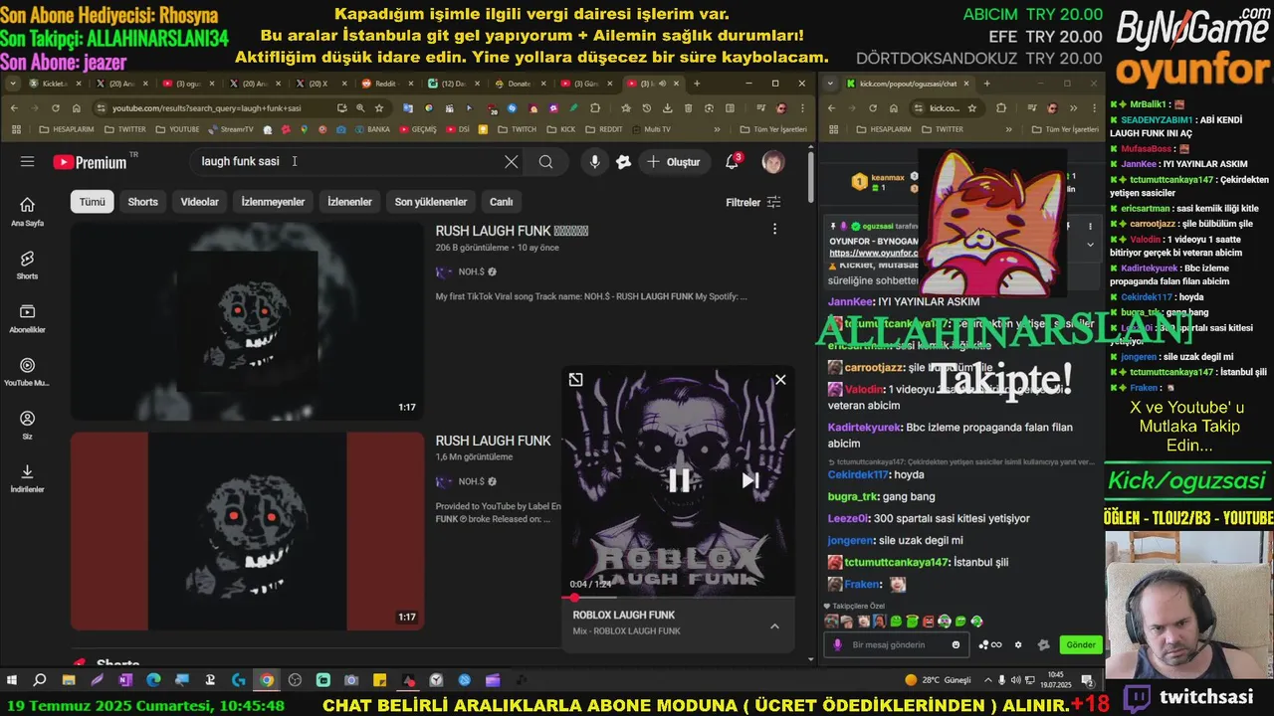Open Tüm Yer İşaretleri folder in YouTube window
Screen dimensions: 1274x716
coord(771,129)
